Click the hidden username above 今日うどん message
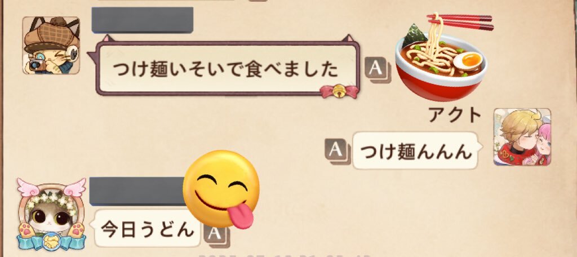This screenshot has height=257, width=577. tap(138, 190)
